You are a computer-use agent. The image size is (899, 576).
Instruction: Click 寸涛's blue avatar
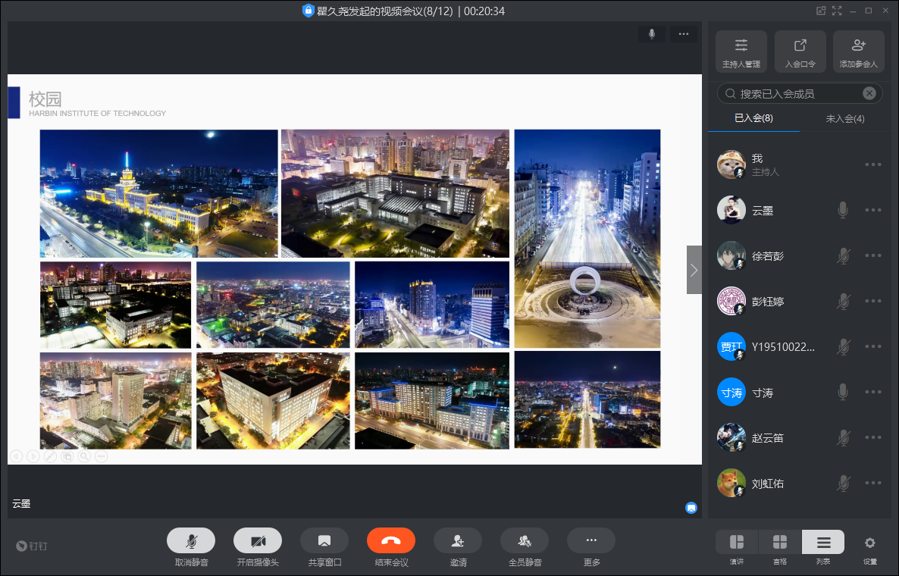click(731, 392)
